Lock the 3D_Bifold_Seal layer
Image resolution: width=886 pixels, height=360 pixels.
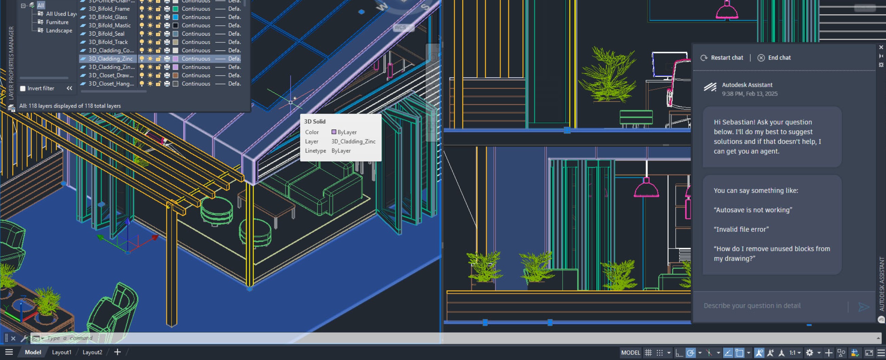pyautogui.click(x=158, y=34)
